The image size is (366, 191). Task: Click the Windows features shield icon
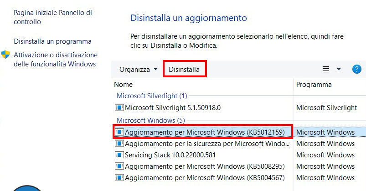(5, 55)
